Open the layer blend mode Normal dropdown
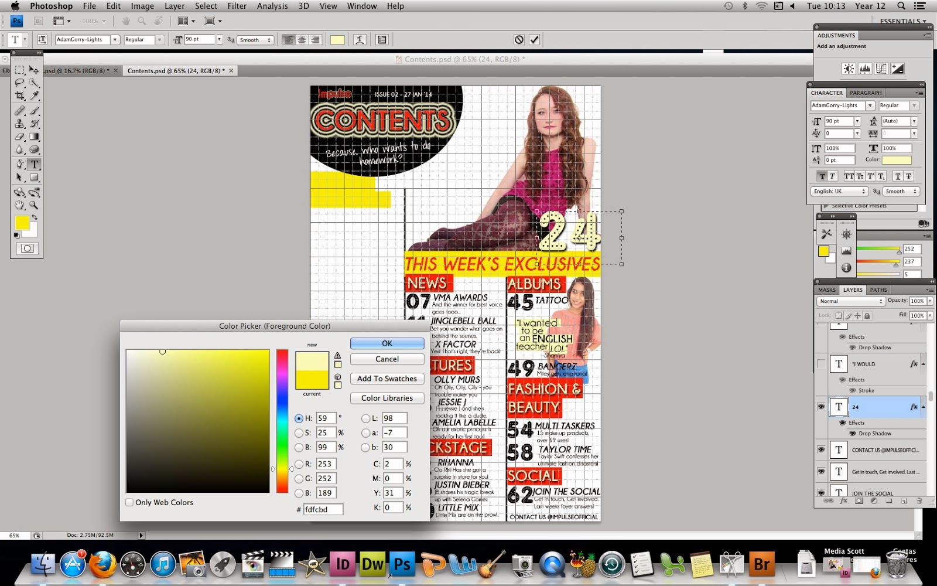The height and width of the screenshot is (586, 937). point(850,301)
